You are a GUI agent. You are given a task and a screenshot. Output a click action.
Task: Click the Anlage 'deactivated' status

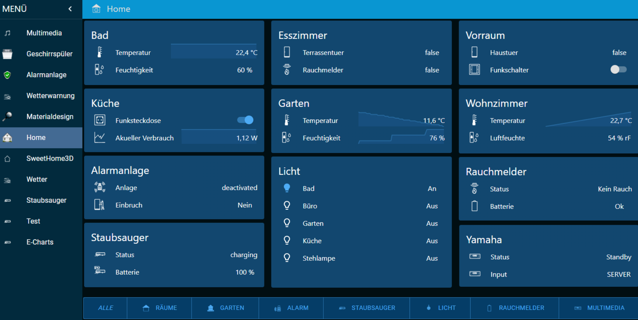240,188
